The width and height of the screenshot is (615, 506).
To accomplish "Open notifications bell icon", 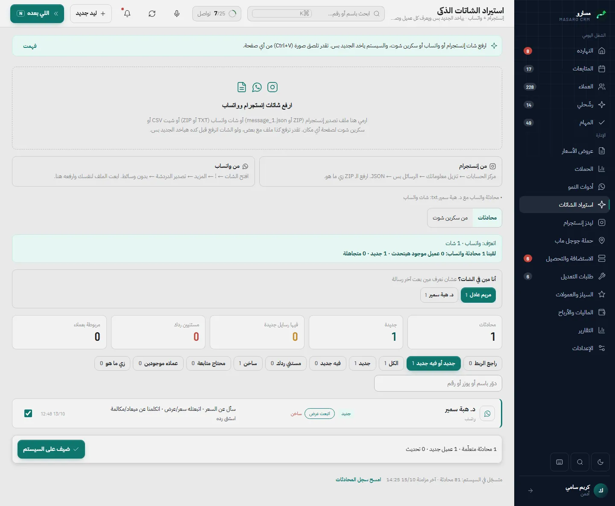I will [127, 14].
